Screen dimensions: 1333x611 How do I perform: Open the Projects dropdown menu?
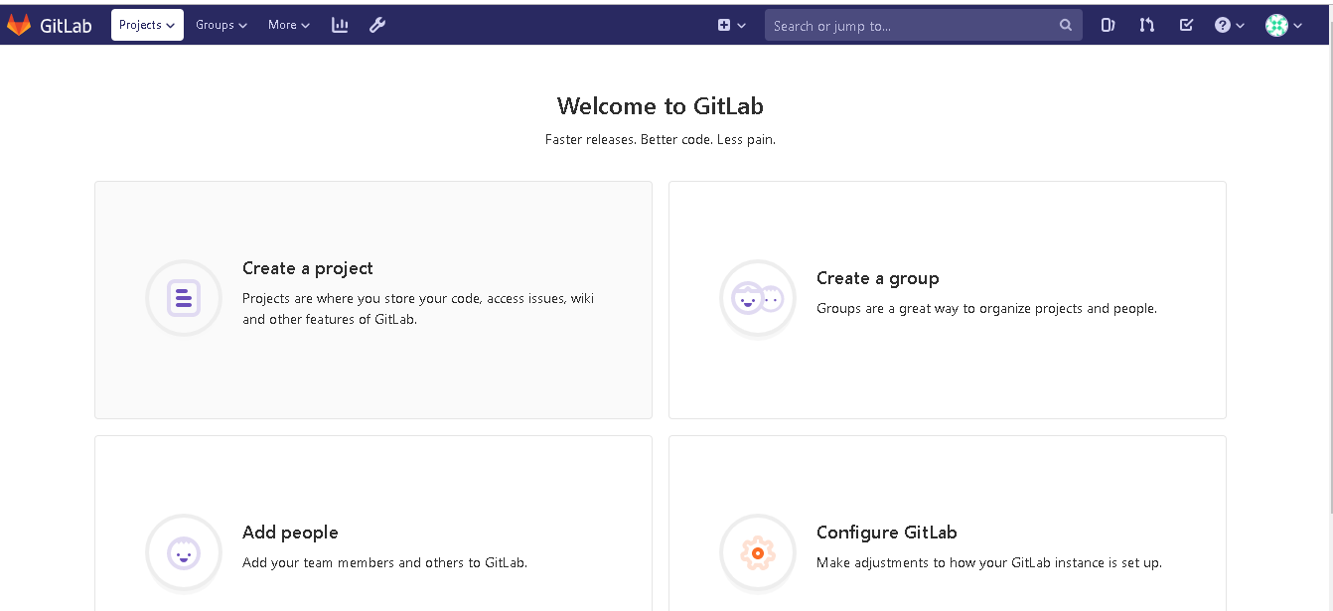pos(147,25)
